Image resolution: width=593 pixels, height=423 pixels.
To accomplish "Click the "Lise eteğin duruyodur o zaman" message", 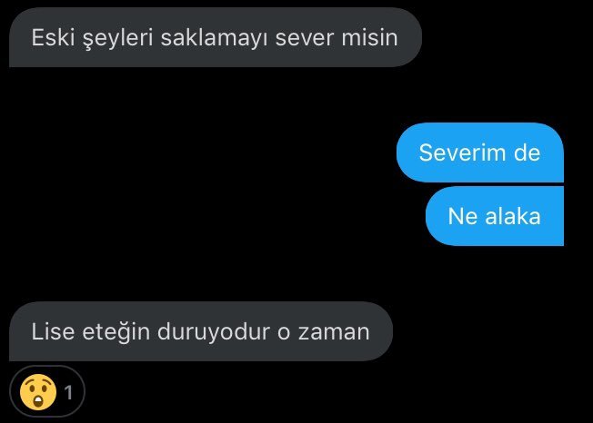I will tap(201, 331).
